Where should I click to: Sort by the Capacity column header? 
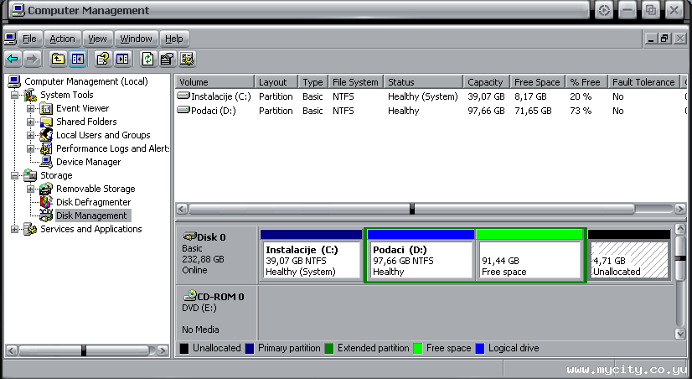coord(486,82)
